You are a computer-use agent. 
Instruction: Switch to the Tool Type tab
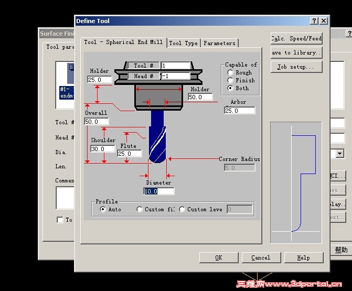(x=184, y=43)
